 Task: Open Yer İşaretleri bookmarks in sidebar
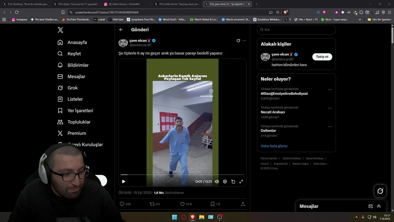coord(75,111)
